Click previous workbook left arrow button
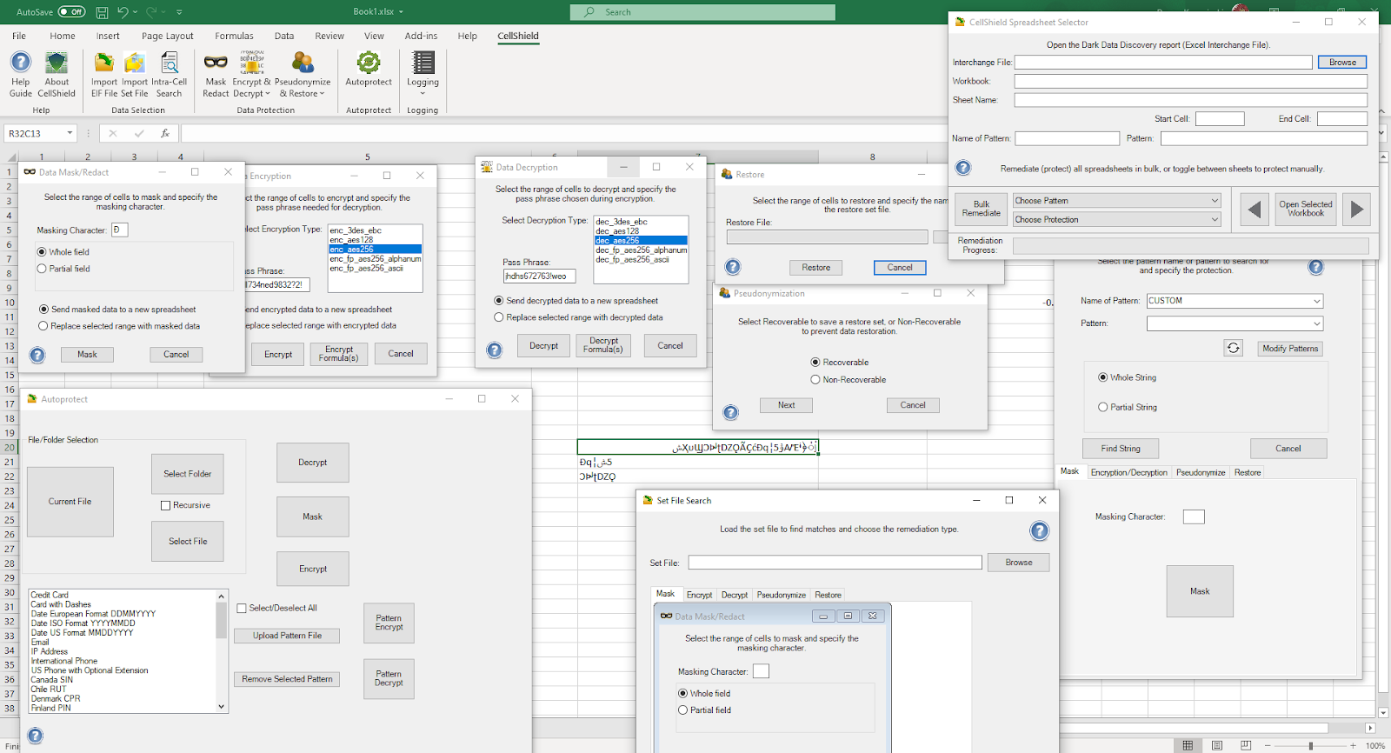Viewport: 1391px width, 753px height. pos(1255,210)
